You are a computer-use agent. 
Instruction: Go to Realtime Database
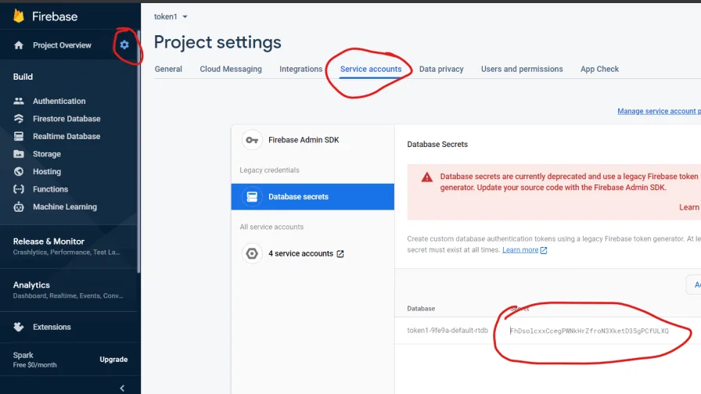click(x=67, y=136)
